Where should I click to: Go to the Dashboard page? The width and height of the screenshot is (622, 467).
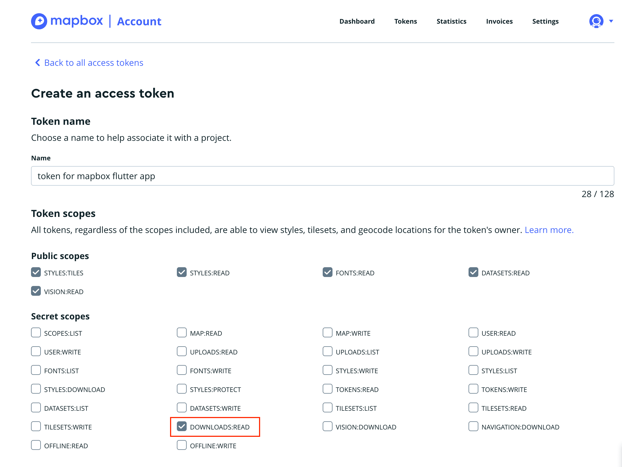(357, 21)
